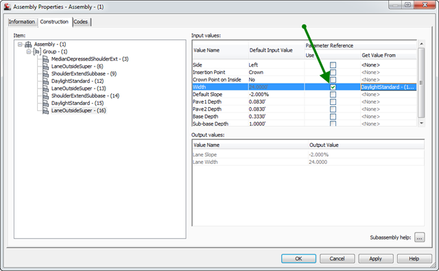Click the Apply button
This screenshot has height=271, width=439.
[376, 259]
